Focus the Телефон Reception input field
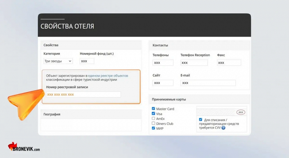 click(x=194, y=63)
